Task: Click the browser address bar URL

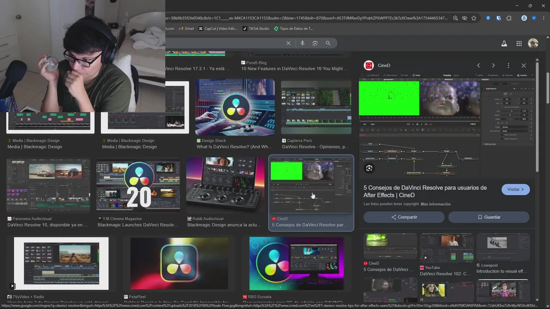Action: click(306, 18)
